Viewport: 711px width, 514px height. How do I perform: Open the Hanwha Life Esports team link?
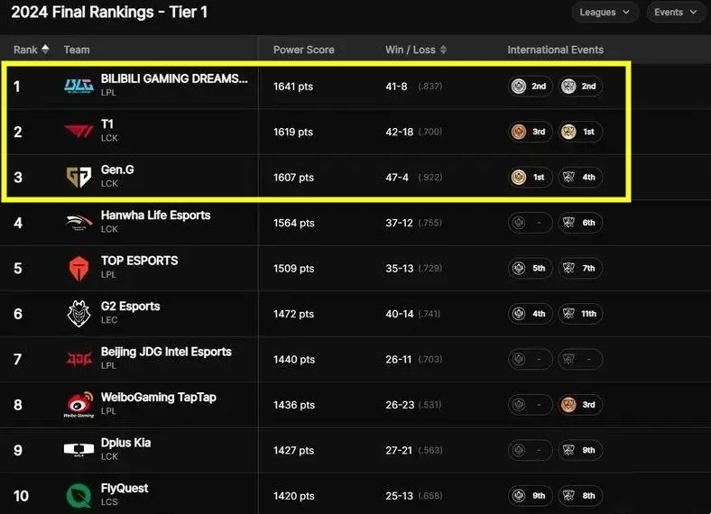[155, 216]
